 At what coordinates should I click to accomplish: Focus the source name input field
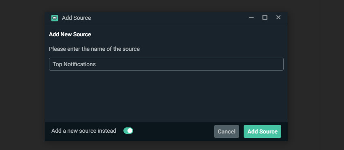click(x=166, y=64)
